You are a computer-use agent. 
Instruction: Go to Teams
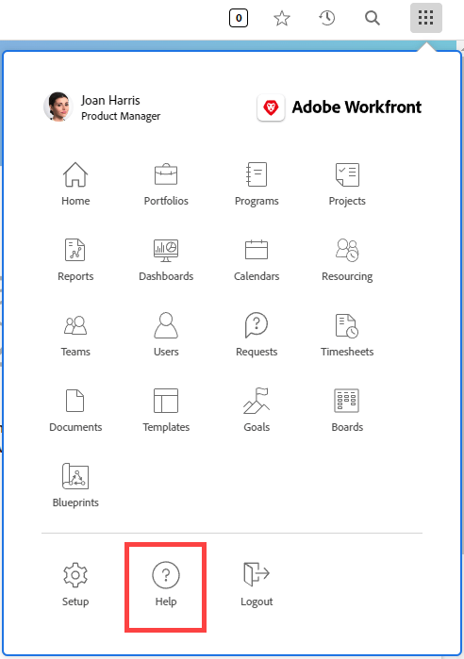(75, 335)
